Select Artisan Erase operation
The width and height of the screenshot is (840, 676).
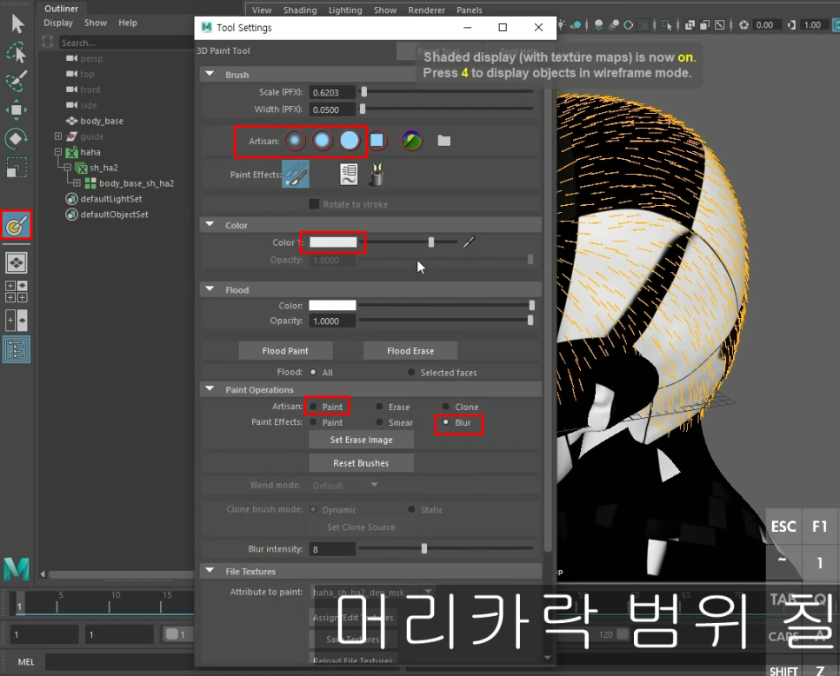[x=379, y=407]
